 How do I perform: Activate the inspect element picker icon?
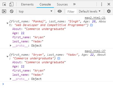tap(4, 4)
